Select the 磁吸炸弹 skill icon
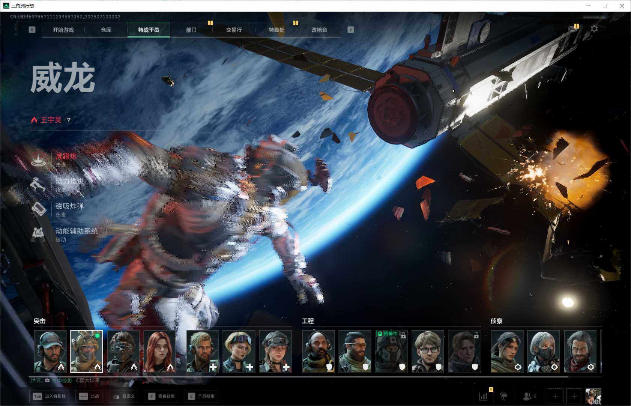This screenshot has width=631, height=406. click(x=38, y=209)
